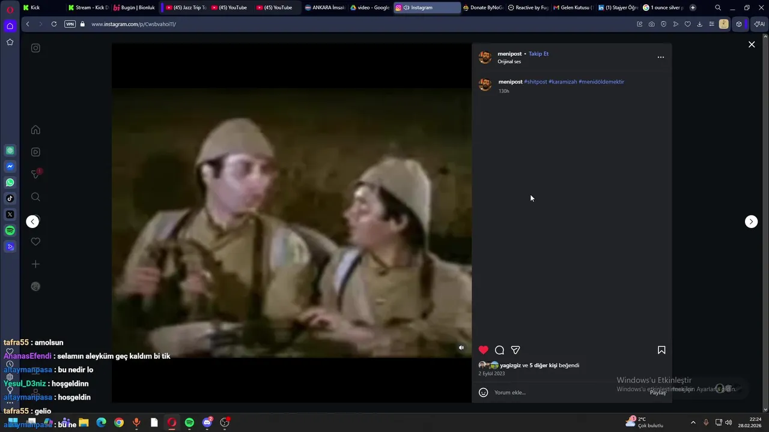This screenshot has width=769, height=432.
Task: Open Opera bookmarks star in sidebar
Action: coord(10,42)
